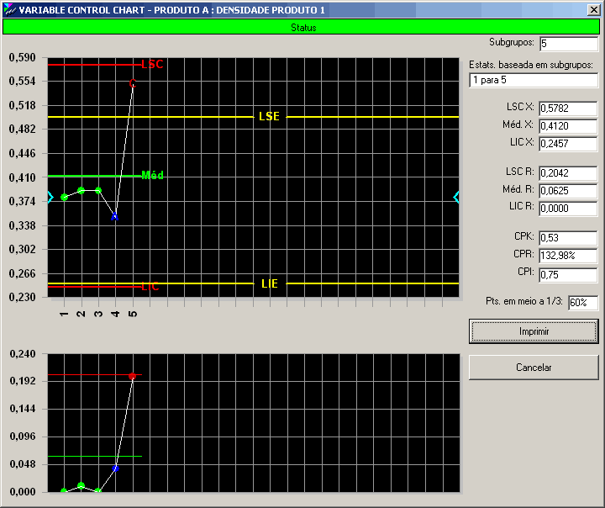Click the Imprimir button
The width and height of the screenshot is (605, 508).
[x=534, y=331]
